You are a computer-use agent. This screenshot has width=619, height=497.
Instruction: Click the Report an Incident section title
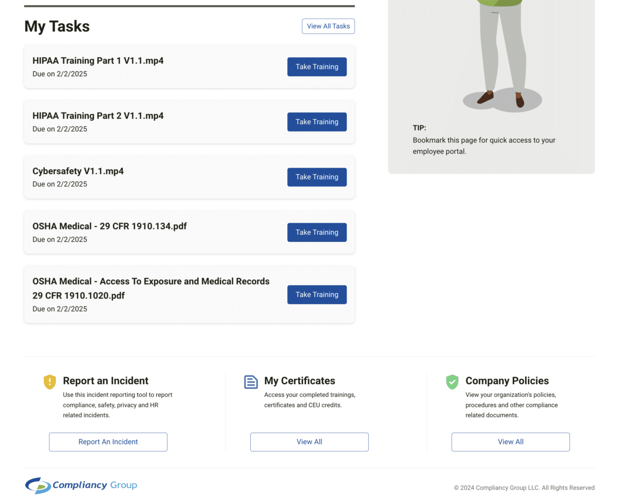point(105,380)
